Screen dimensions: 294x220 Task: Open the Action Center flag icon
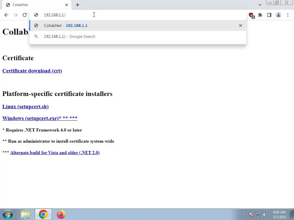click(x=251, y=215)
